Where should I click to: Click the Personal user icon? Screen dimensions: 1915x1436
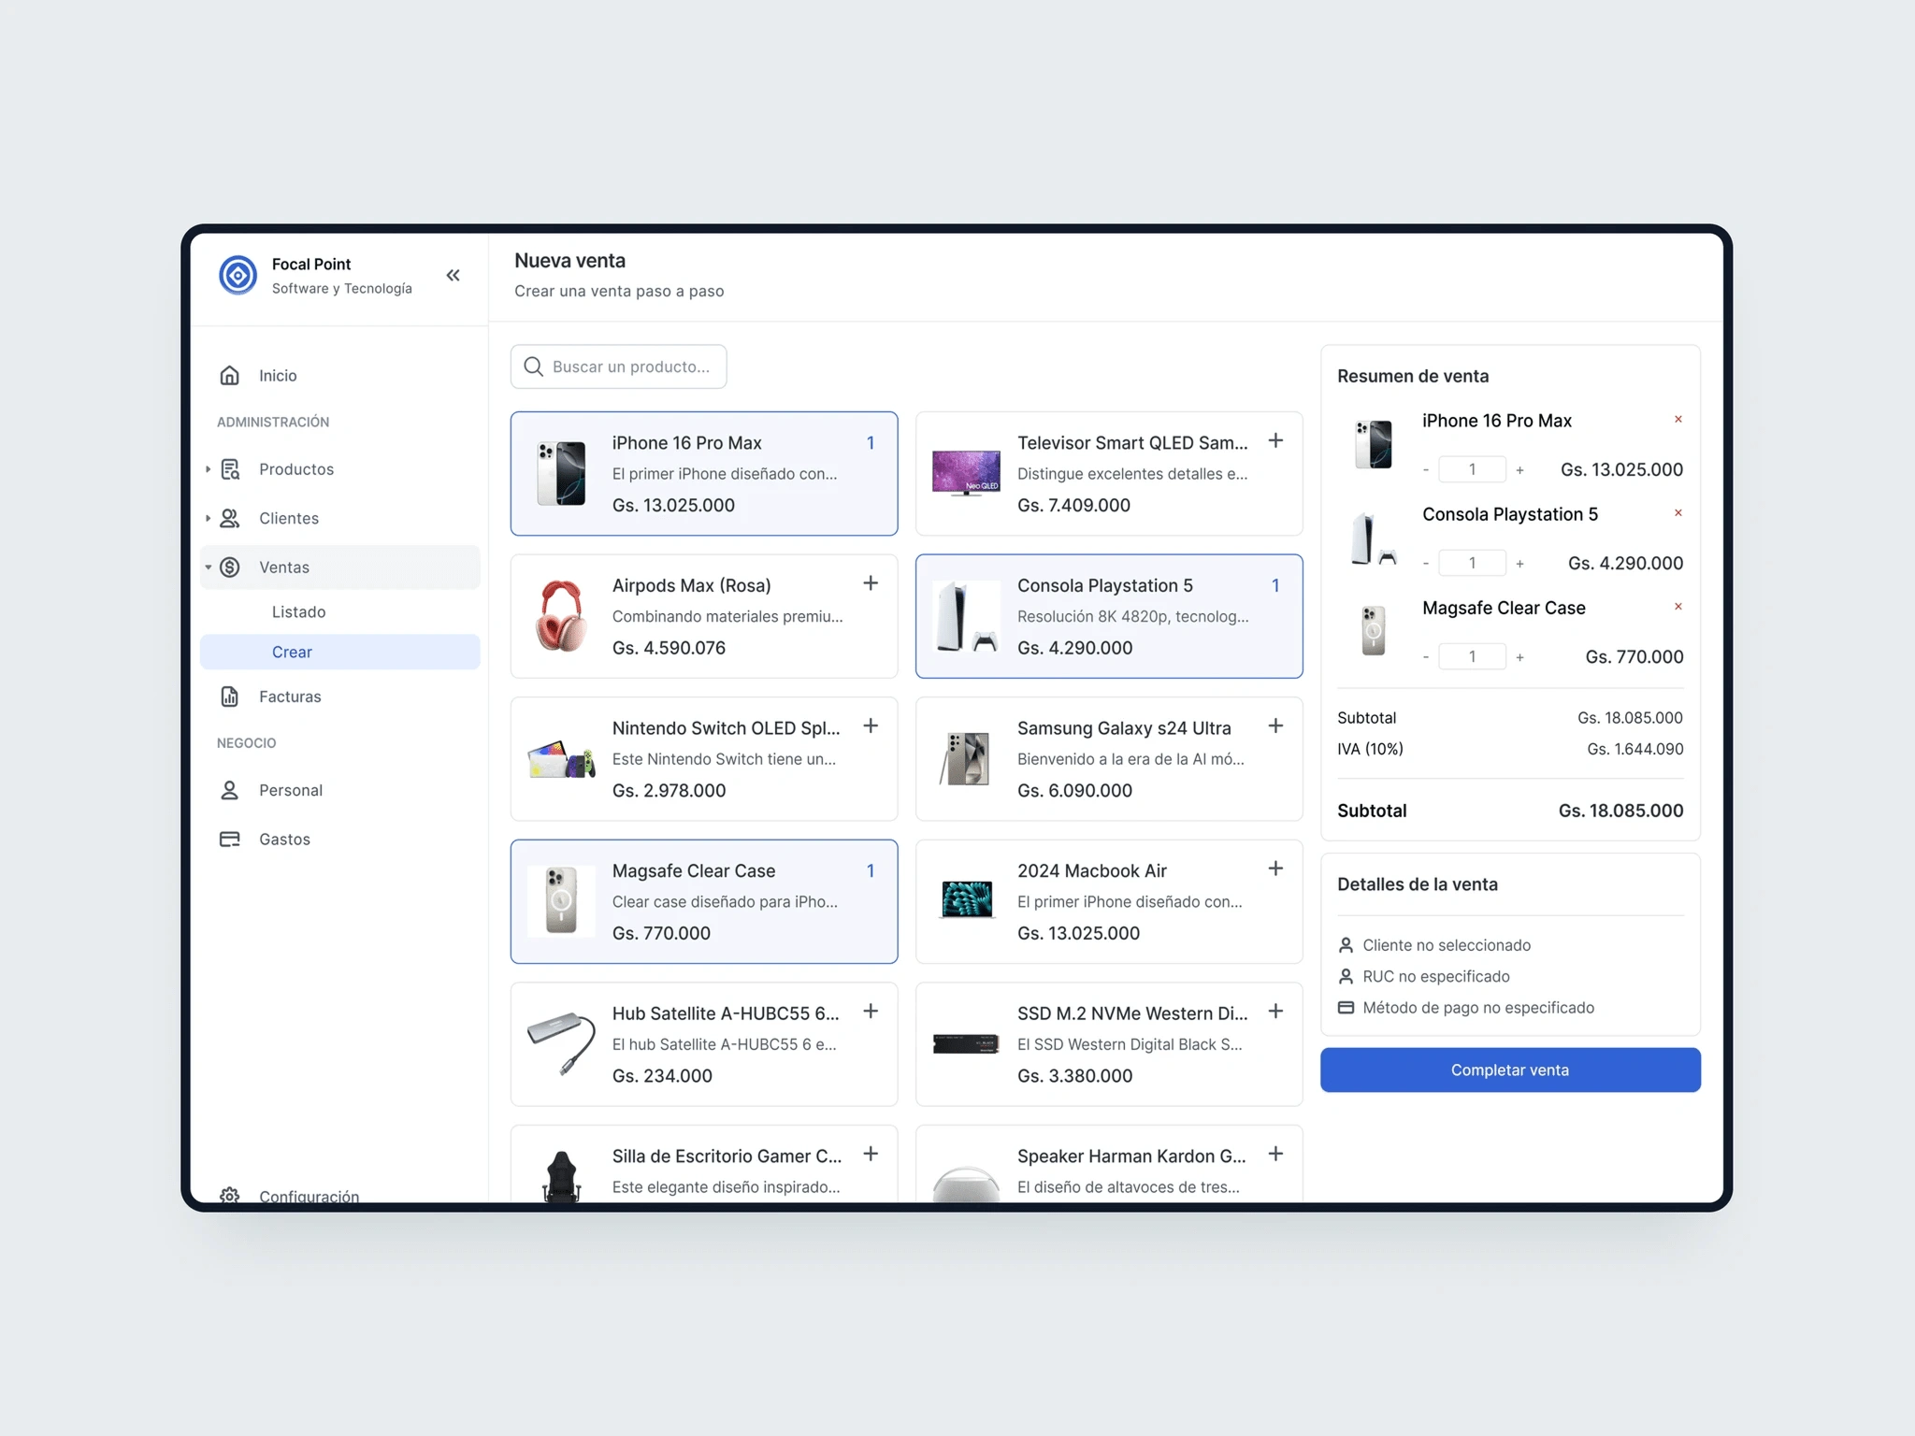coord(229,790)
